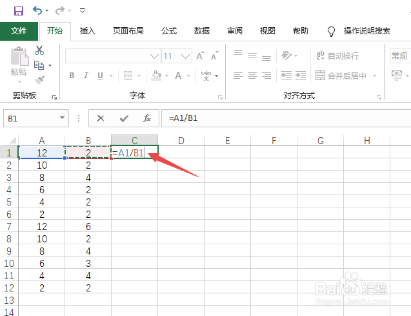411x316 pixels.
Task: Toggle Italic formatting
Action: click(86, 76)
